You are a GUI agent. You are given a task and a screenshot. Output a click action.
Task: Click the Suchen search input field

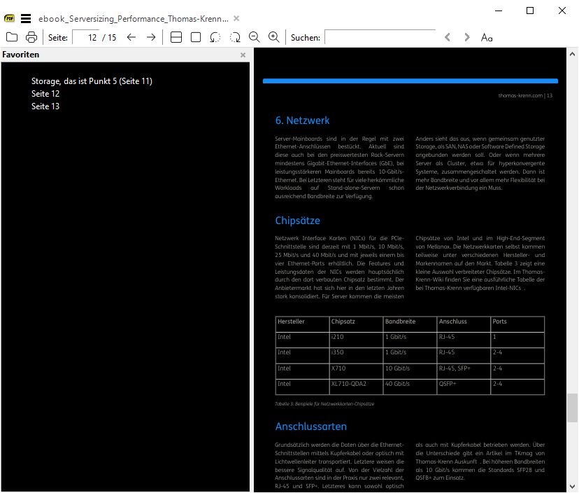point(380,37)
